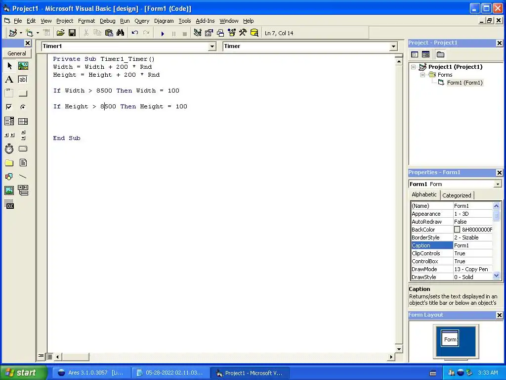
Task: Open the Project Explorer toolbar icon
Action: click(x=198, y=33)
